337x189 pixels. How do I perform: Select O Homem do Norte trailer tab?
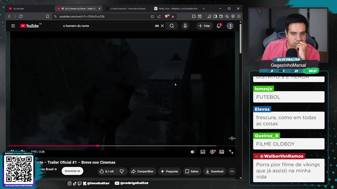[78, 8]
